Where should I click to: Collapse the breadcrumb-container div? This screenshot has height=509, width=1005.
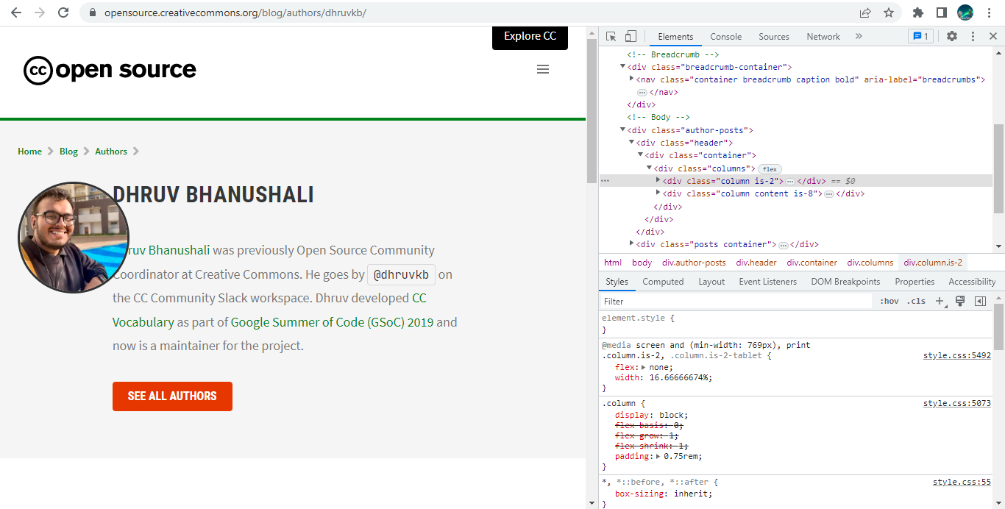pos(623,67)
